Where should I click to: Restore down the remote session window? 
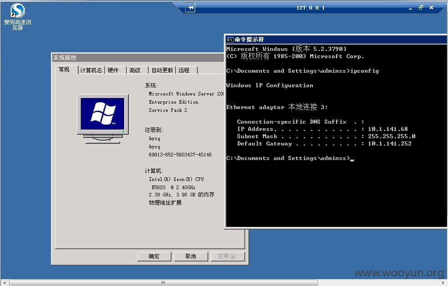click(x=421, y=8)
